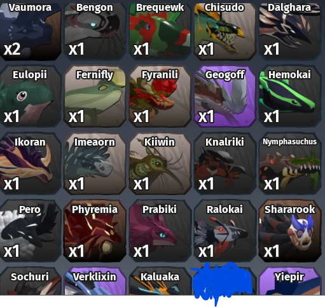
Task: Pick the Knalriki creature icon
Action: pyautogui.click(x=225, y=163)
